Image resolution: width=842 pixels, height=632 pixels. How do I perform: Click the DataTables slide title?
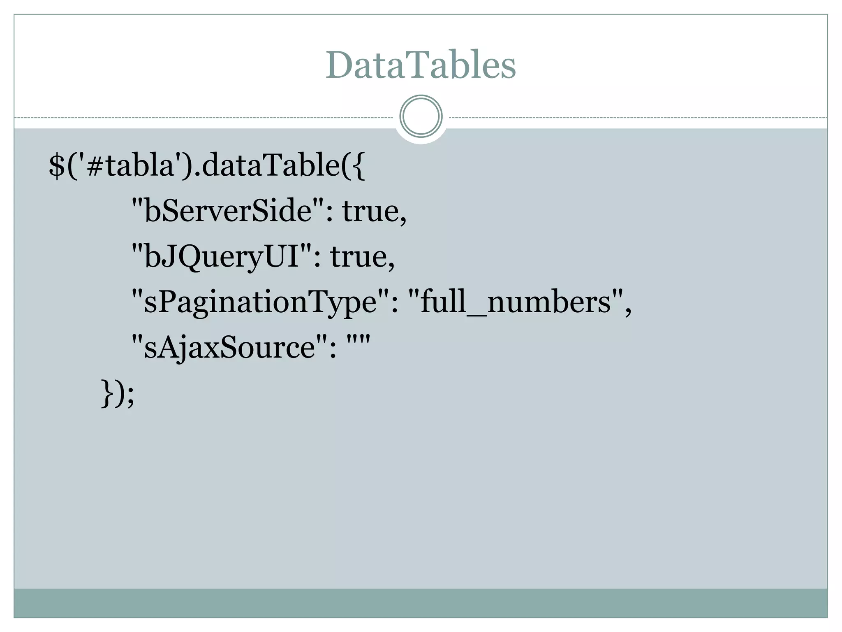421,65
